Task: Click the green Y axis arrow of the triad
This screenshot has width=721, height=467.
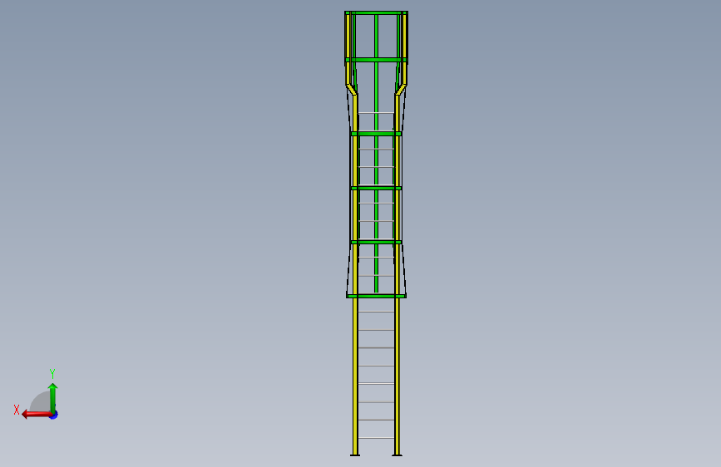Action: click(x=53, y=397)
